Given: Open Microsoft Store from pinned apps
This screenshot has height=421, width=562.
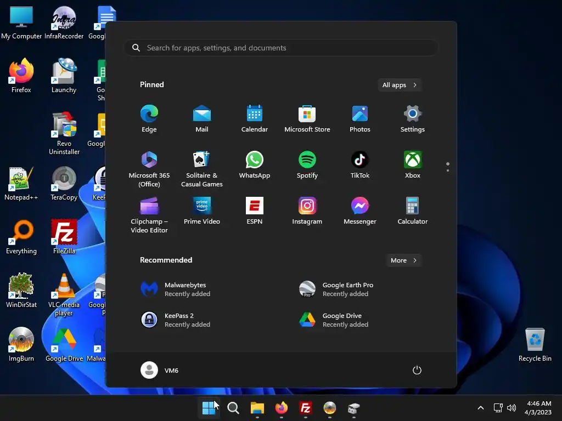Looking at the screenshot, I should 307,119.
